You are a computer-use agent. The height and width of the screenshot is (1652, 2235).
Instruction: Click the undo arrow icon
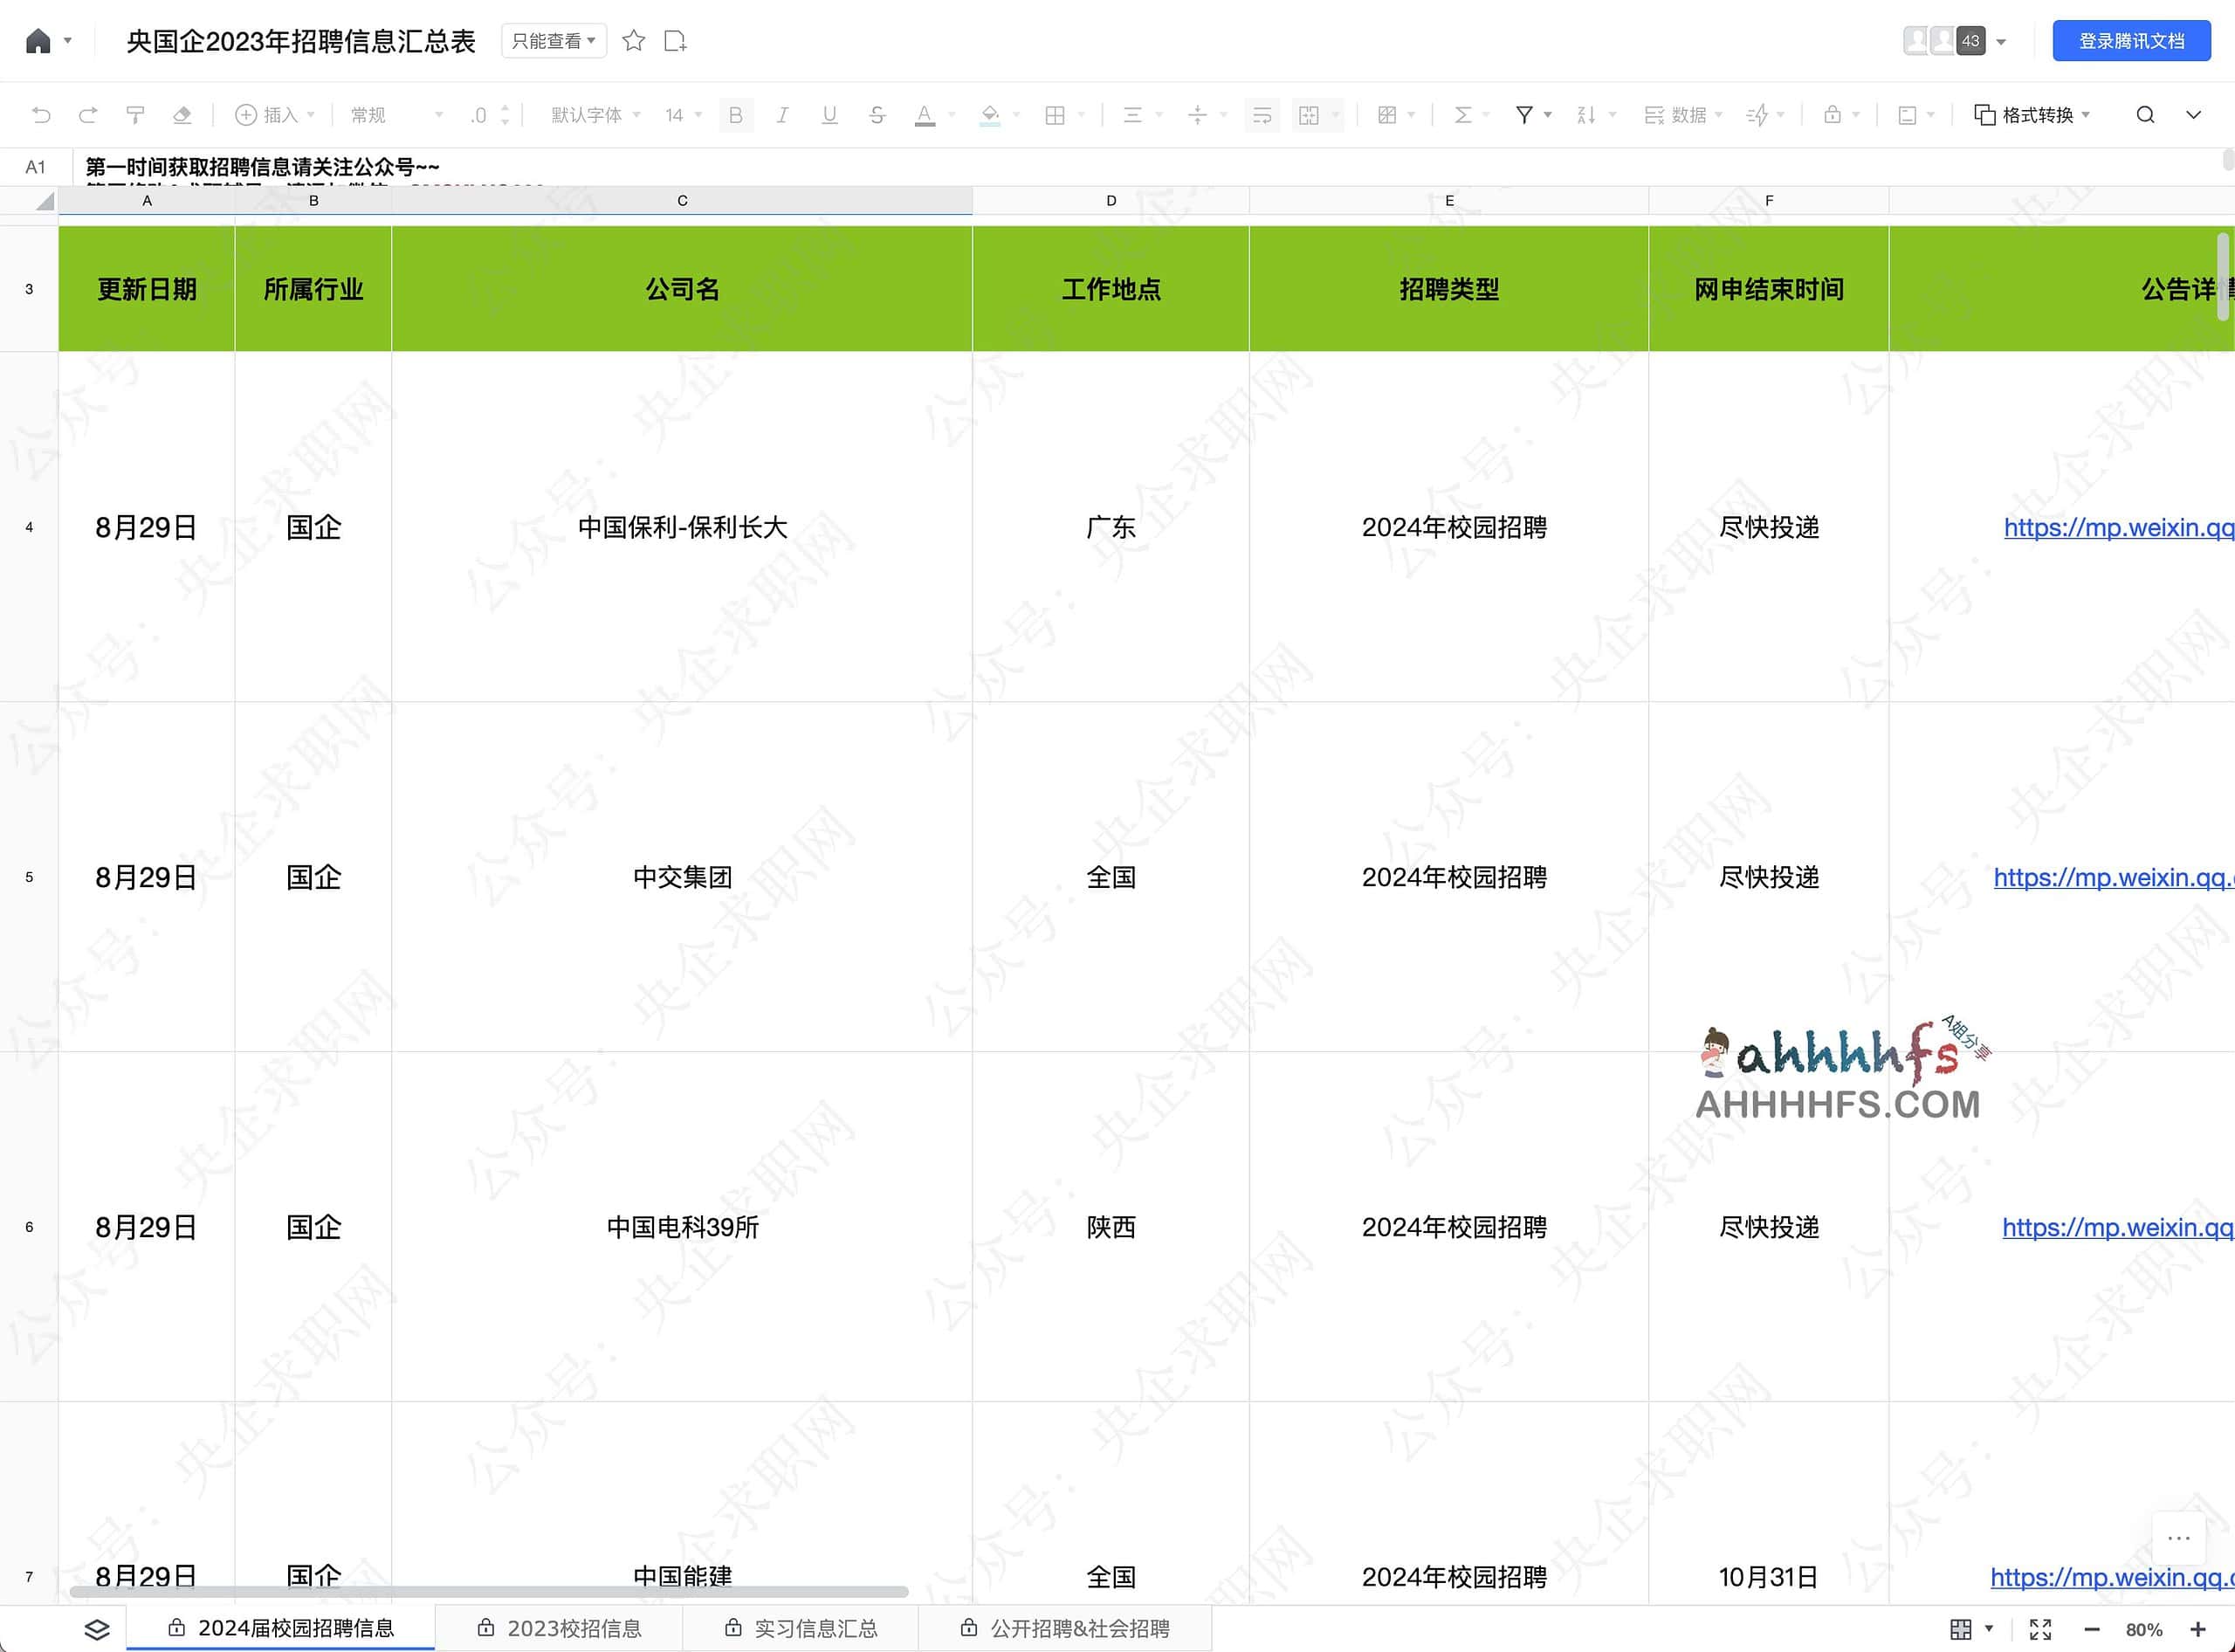click(41, 115)
